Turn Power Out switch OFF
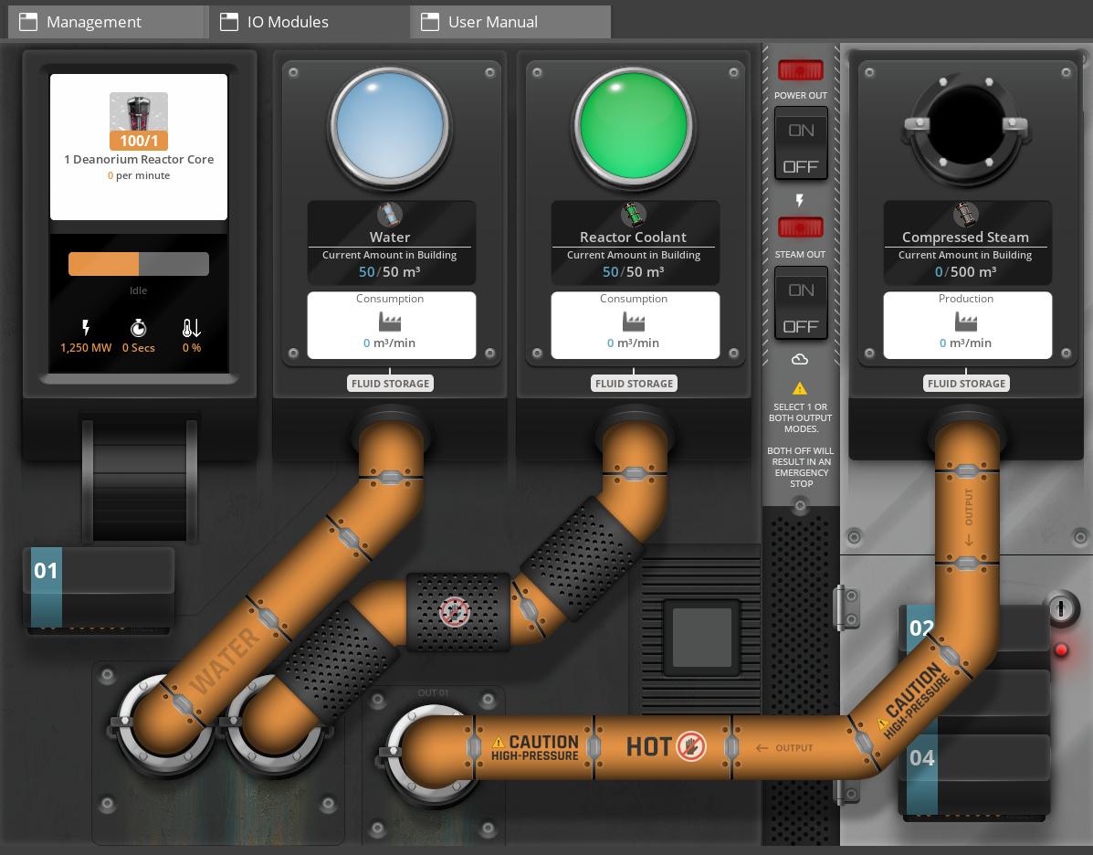The image size is (1093, 855). (x=801, y=165)
